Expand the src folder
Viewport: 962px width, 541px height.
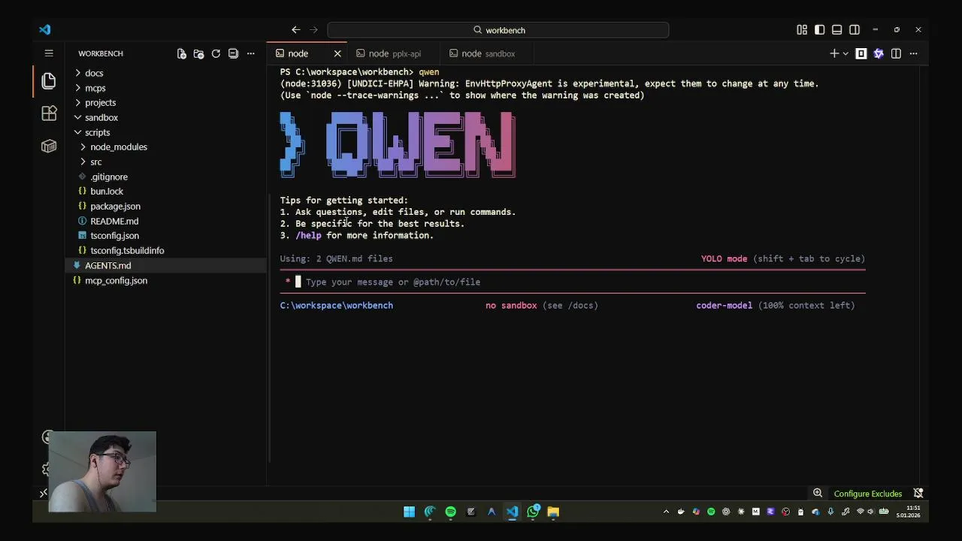click(96, 162)
